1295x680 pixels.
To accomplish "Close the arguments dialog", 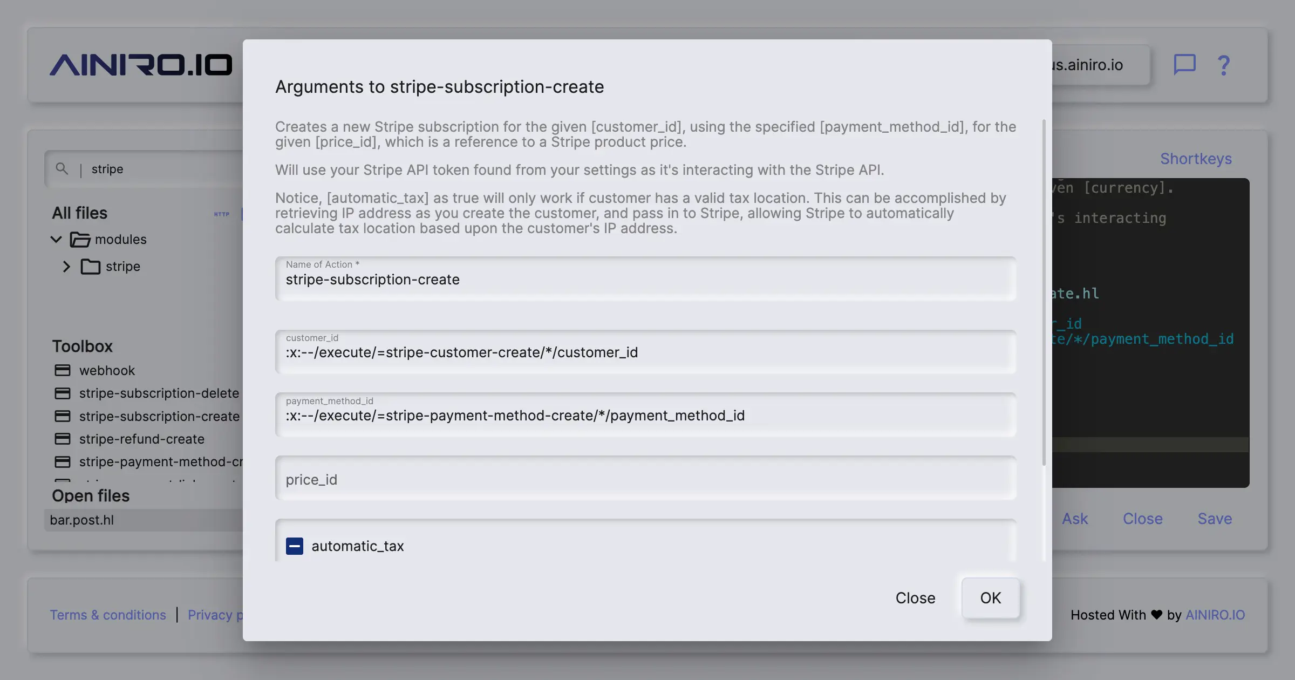I will coord(915,598).
